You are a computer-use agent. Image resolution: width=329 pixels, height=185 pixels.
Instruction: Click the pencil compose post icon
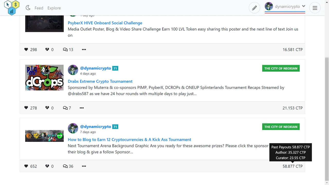click(254, 8)
